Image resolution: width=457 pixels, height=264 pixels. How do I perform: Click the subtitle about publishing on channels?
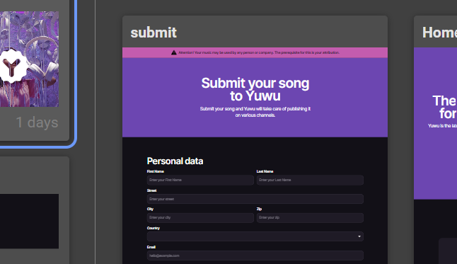click(255, 112)
